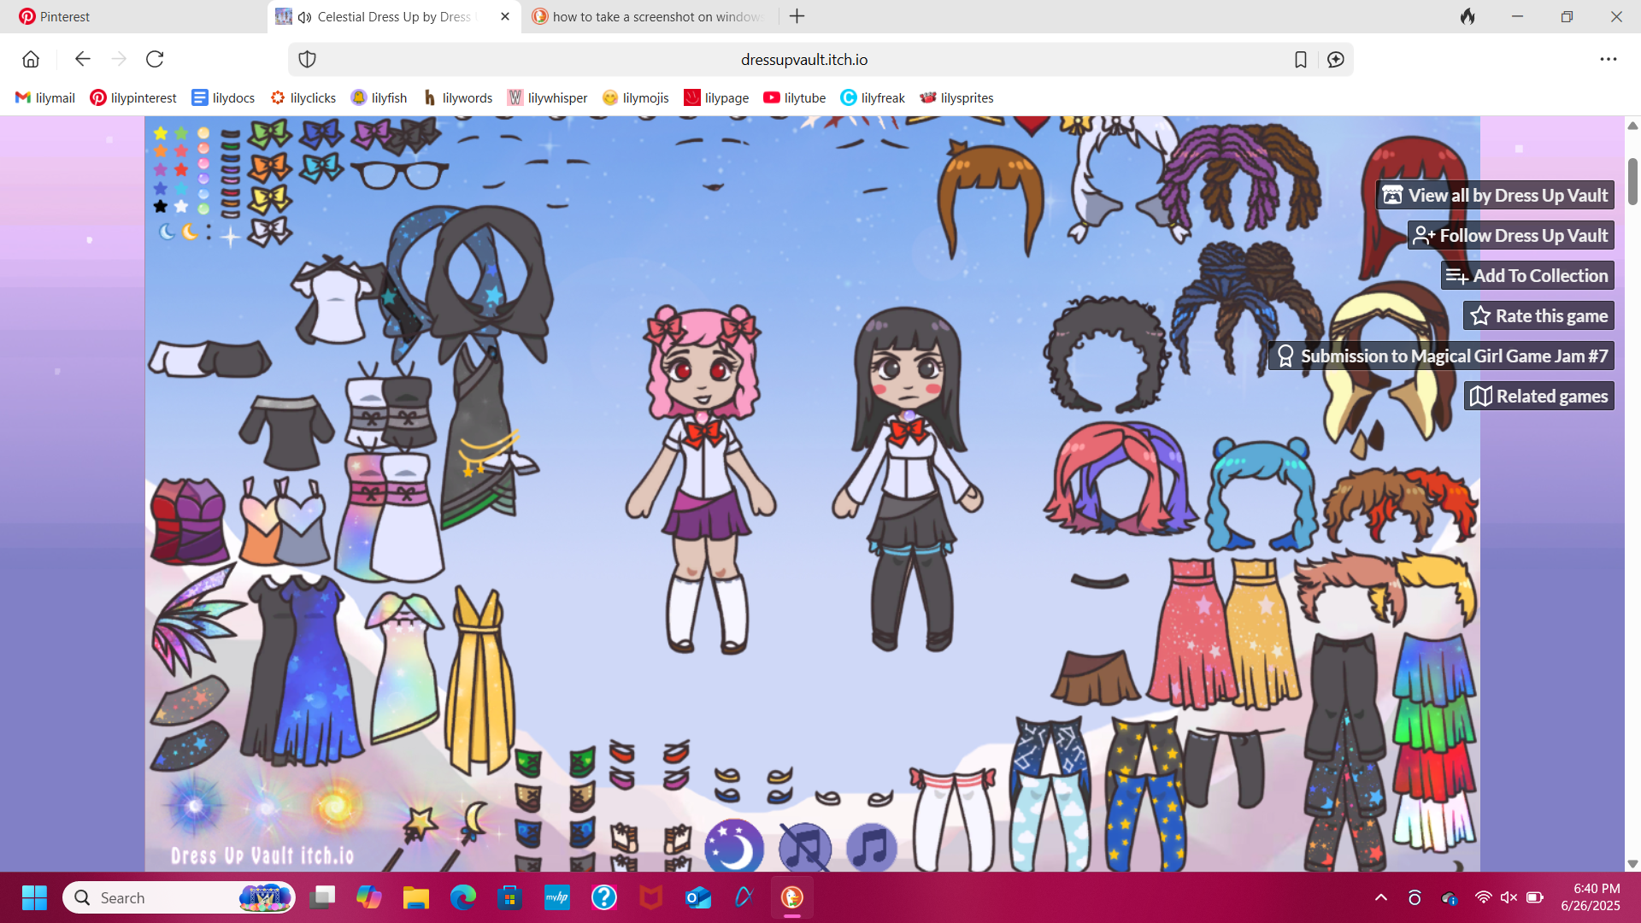Pick up the black glasses accessory

point(399,173)
